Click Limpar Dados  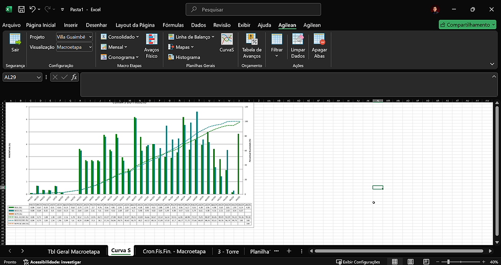[298, 46]
